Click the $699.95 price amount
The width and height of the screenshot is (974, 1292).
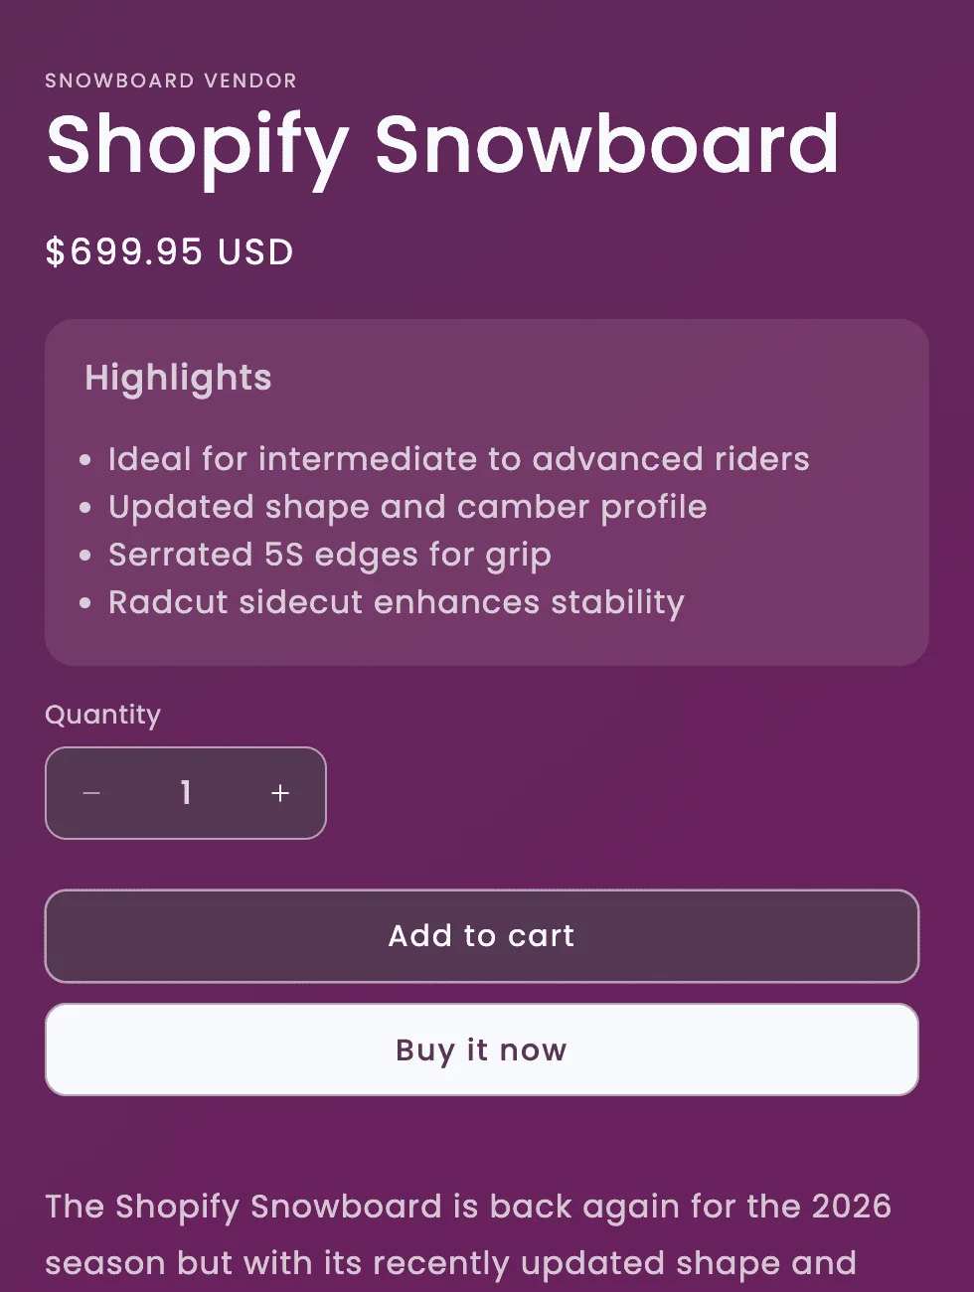pyautogui.click(x=124, y=251)
